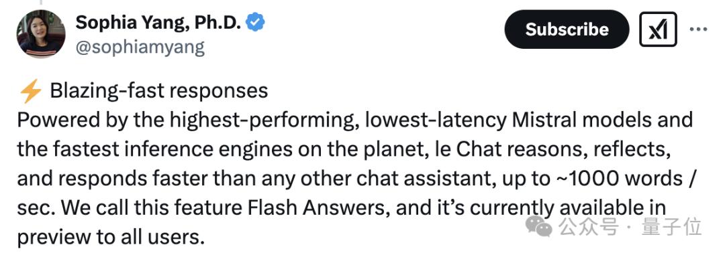Viewport: 725px width, 255px height.
Task: Visit the @sophiamyang handle
Action: [x=140, y=48]
